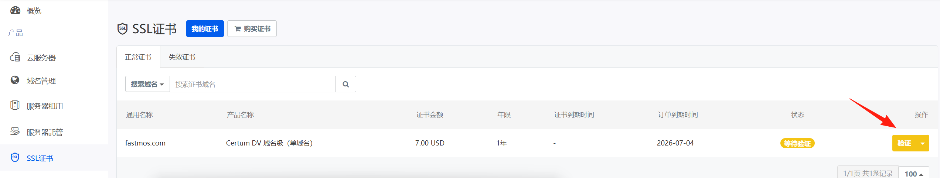Open the 100 per-page size dropdown

[914, 174]
